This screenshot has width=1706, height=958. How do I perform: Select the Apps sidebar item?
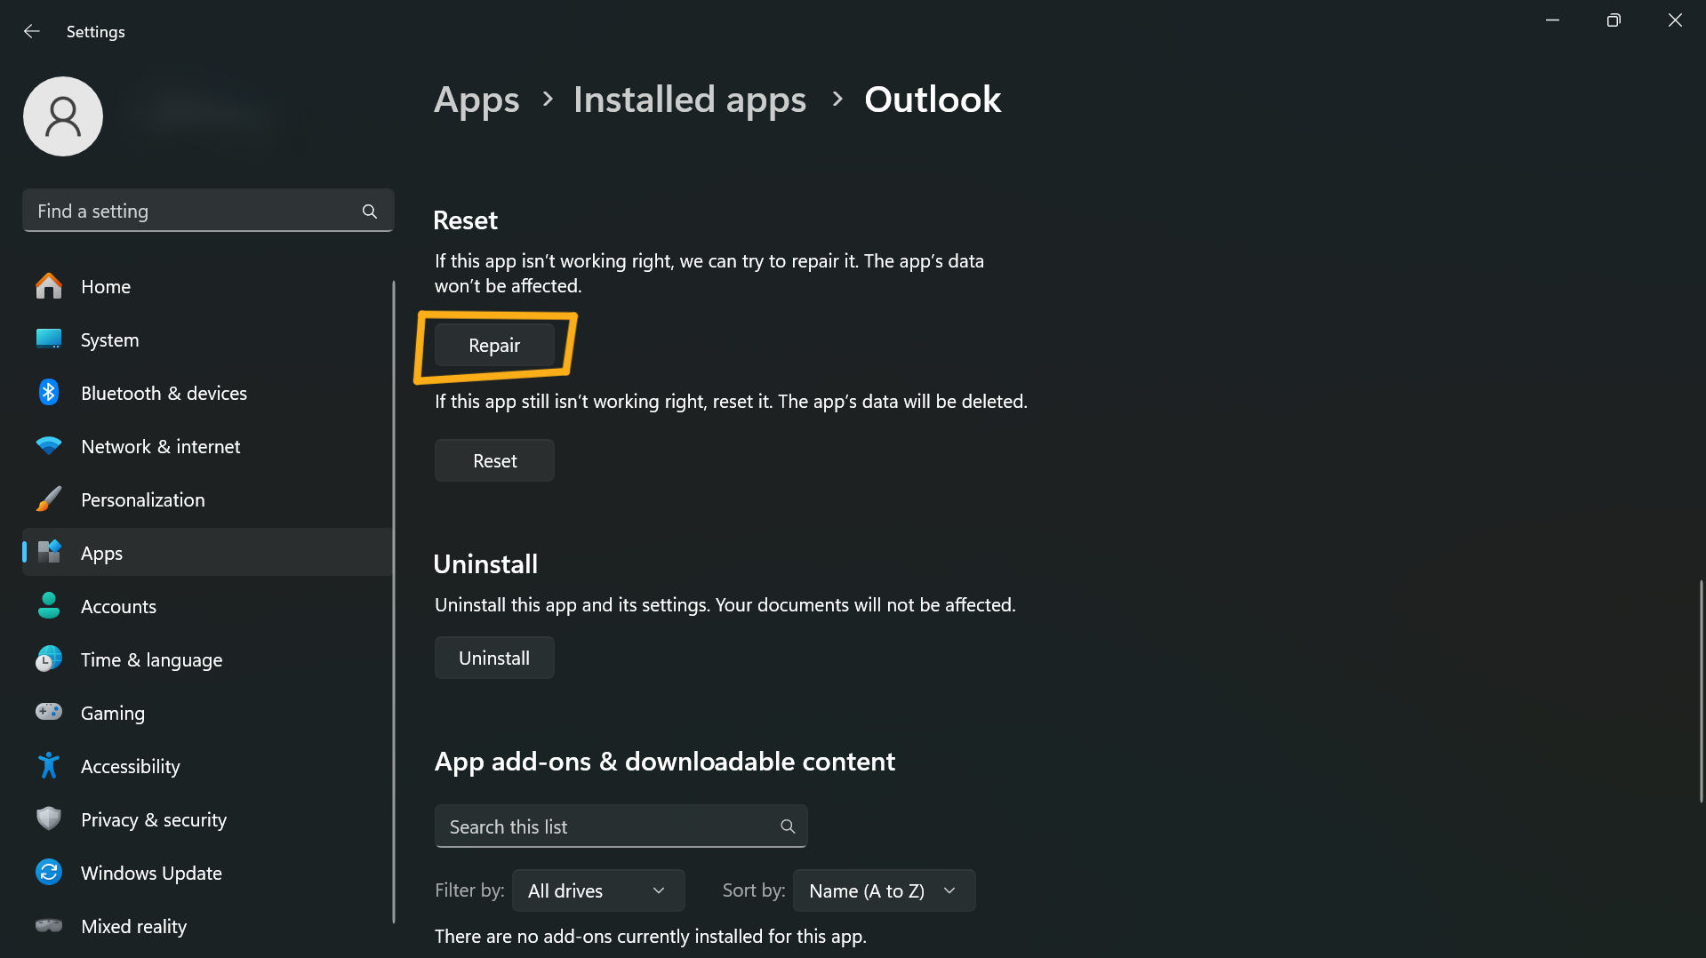point(207,553)
